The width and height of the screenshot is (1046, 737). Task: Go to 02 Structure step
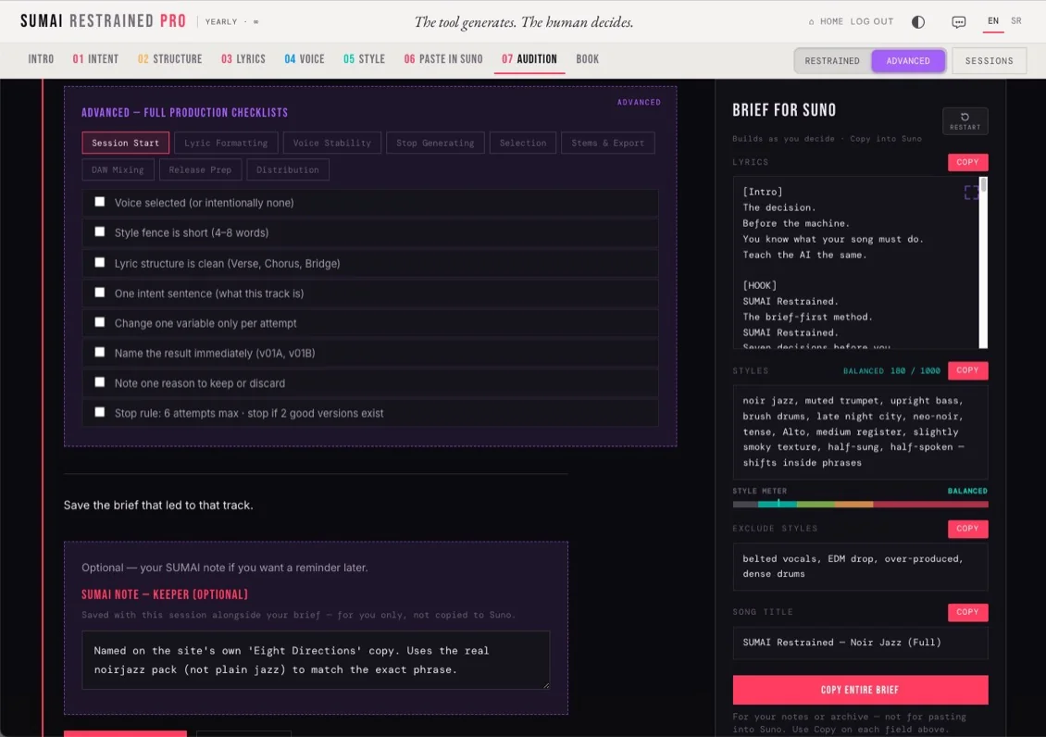(169, 59)
